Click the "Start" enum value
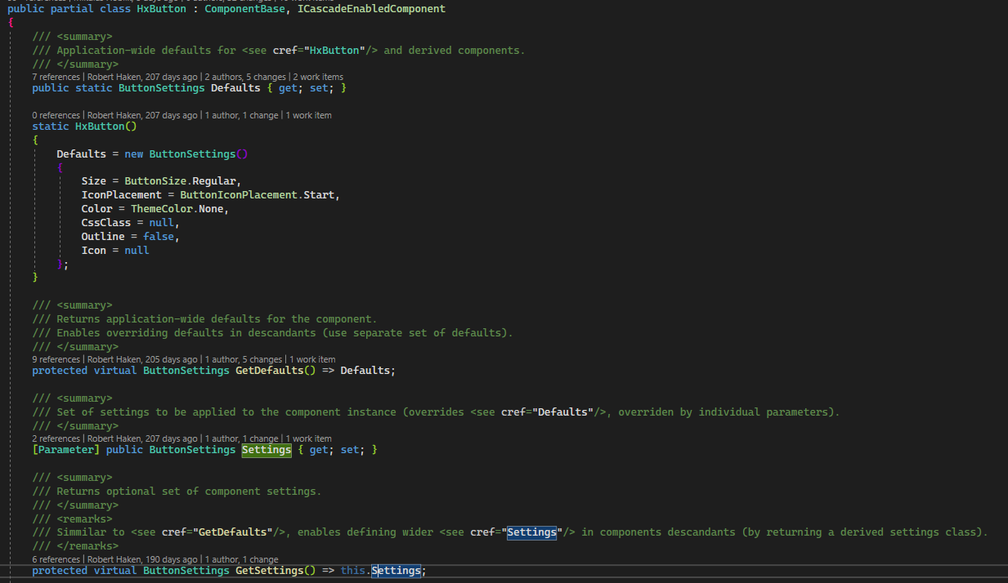 [x=319, y=195]
